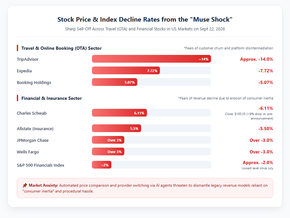The width and height of the screenshot is (290, 218).
Task: Click the Financial & Insurance Sector heading
Action: pyautogui.click(x=51, y=98)
